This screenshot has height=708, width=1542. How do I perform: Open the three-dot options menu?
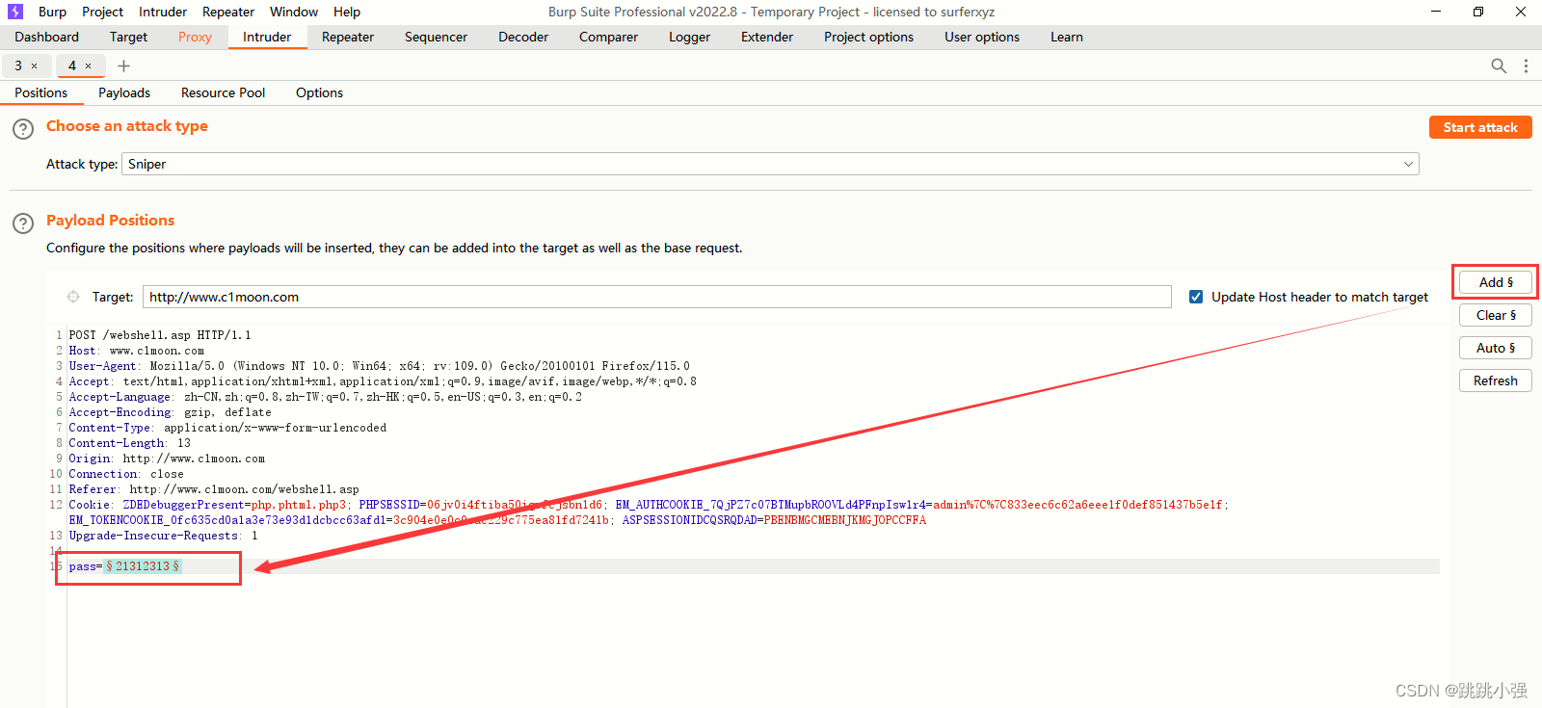1526,66
